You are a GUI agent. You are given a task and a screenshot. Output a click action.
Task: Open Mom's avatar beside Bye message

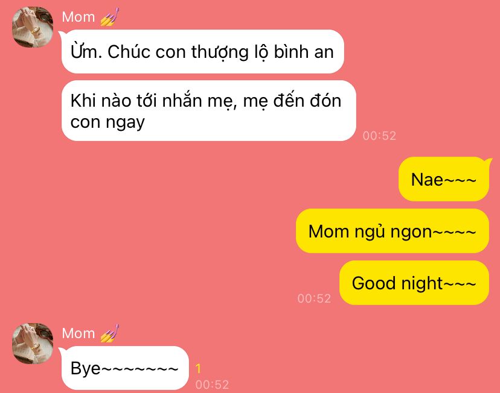pos(33,344)
